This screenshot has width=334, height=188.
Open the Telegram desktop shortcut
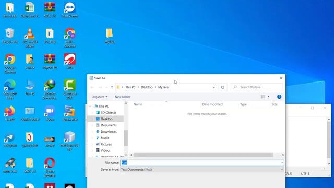coord(10,139)
